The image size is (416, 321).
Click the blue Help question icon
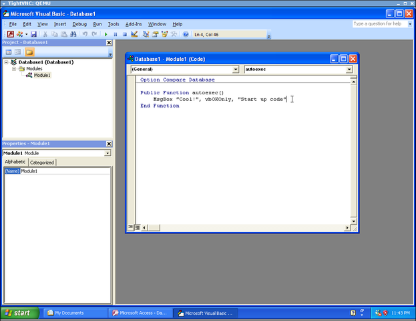(186, 34)
